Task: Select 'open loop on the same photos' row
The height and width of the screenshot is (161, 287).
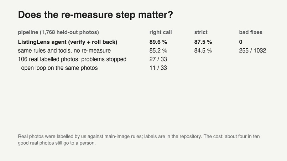Action: [59, 68]
